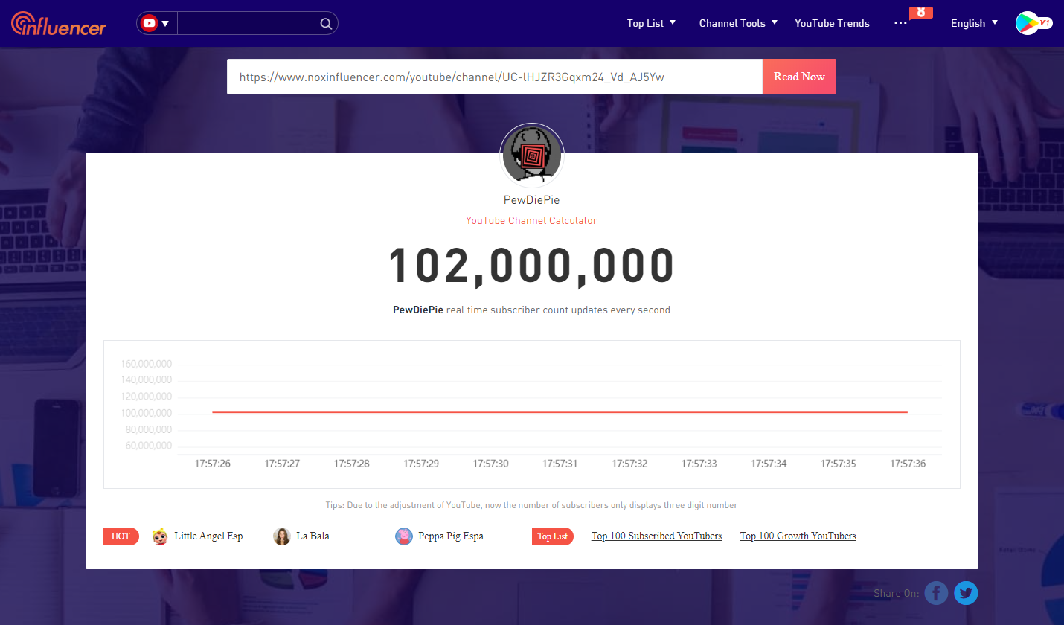
Task: Click the real time subscriber count description
Action: click(x=531, y=310)
